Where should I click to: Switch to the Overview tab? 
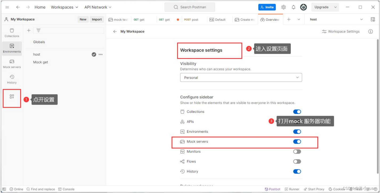tap(270, 20)
